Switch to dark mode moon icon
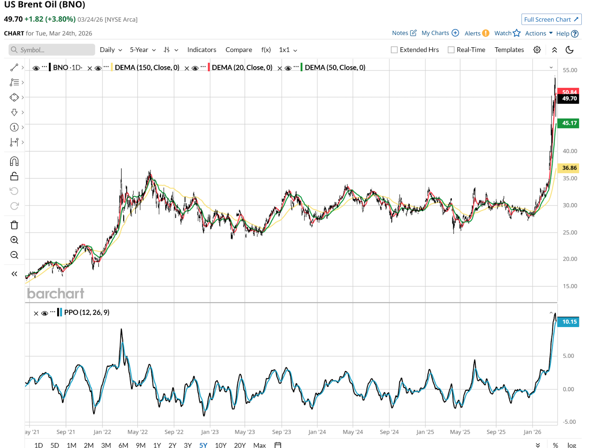This screenshot has width=606, height=448. (x=569, y=50)
